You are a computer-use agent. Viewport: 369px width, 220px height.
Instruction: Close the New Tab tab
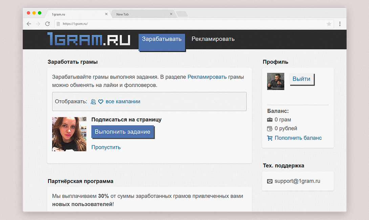tap(171, 14)
